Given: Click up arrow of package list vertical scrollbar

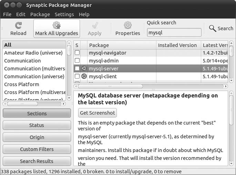Looking at the screenshot, I should pos(231,43).
